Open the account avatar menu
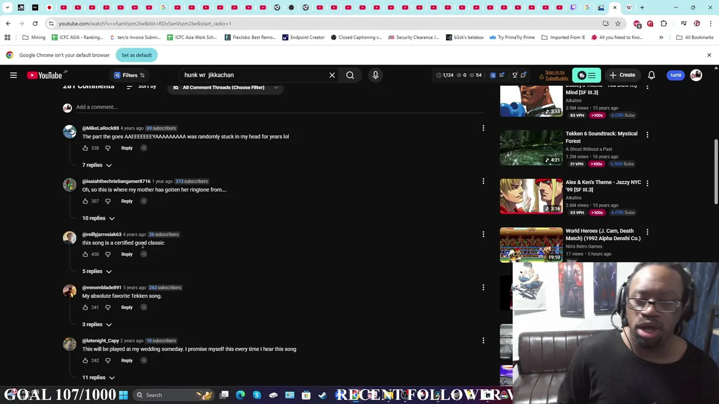The height and width of the screenshot is (404, 719). pos(696,75)
